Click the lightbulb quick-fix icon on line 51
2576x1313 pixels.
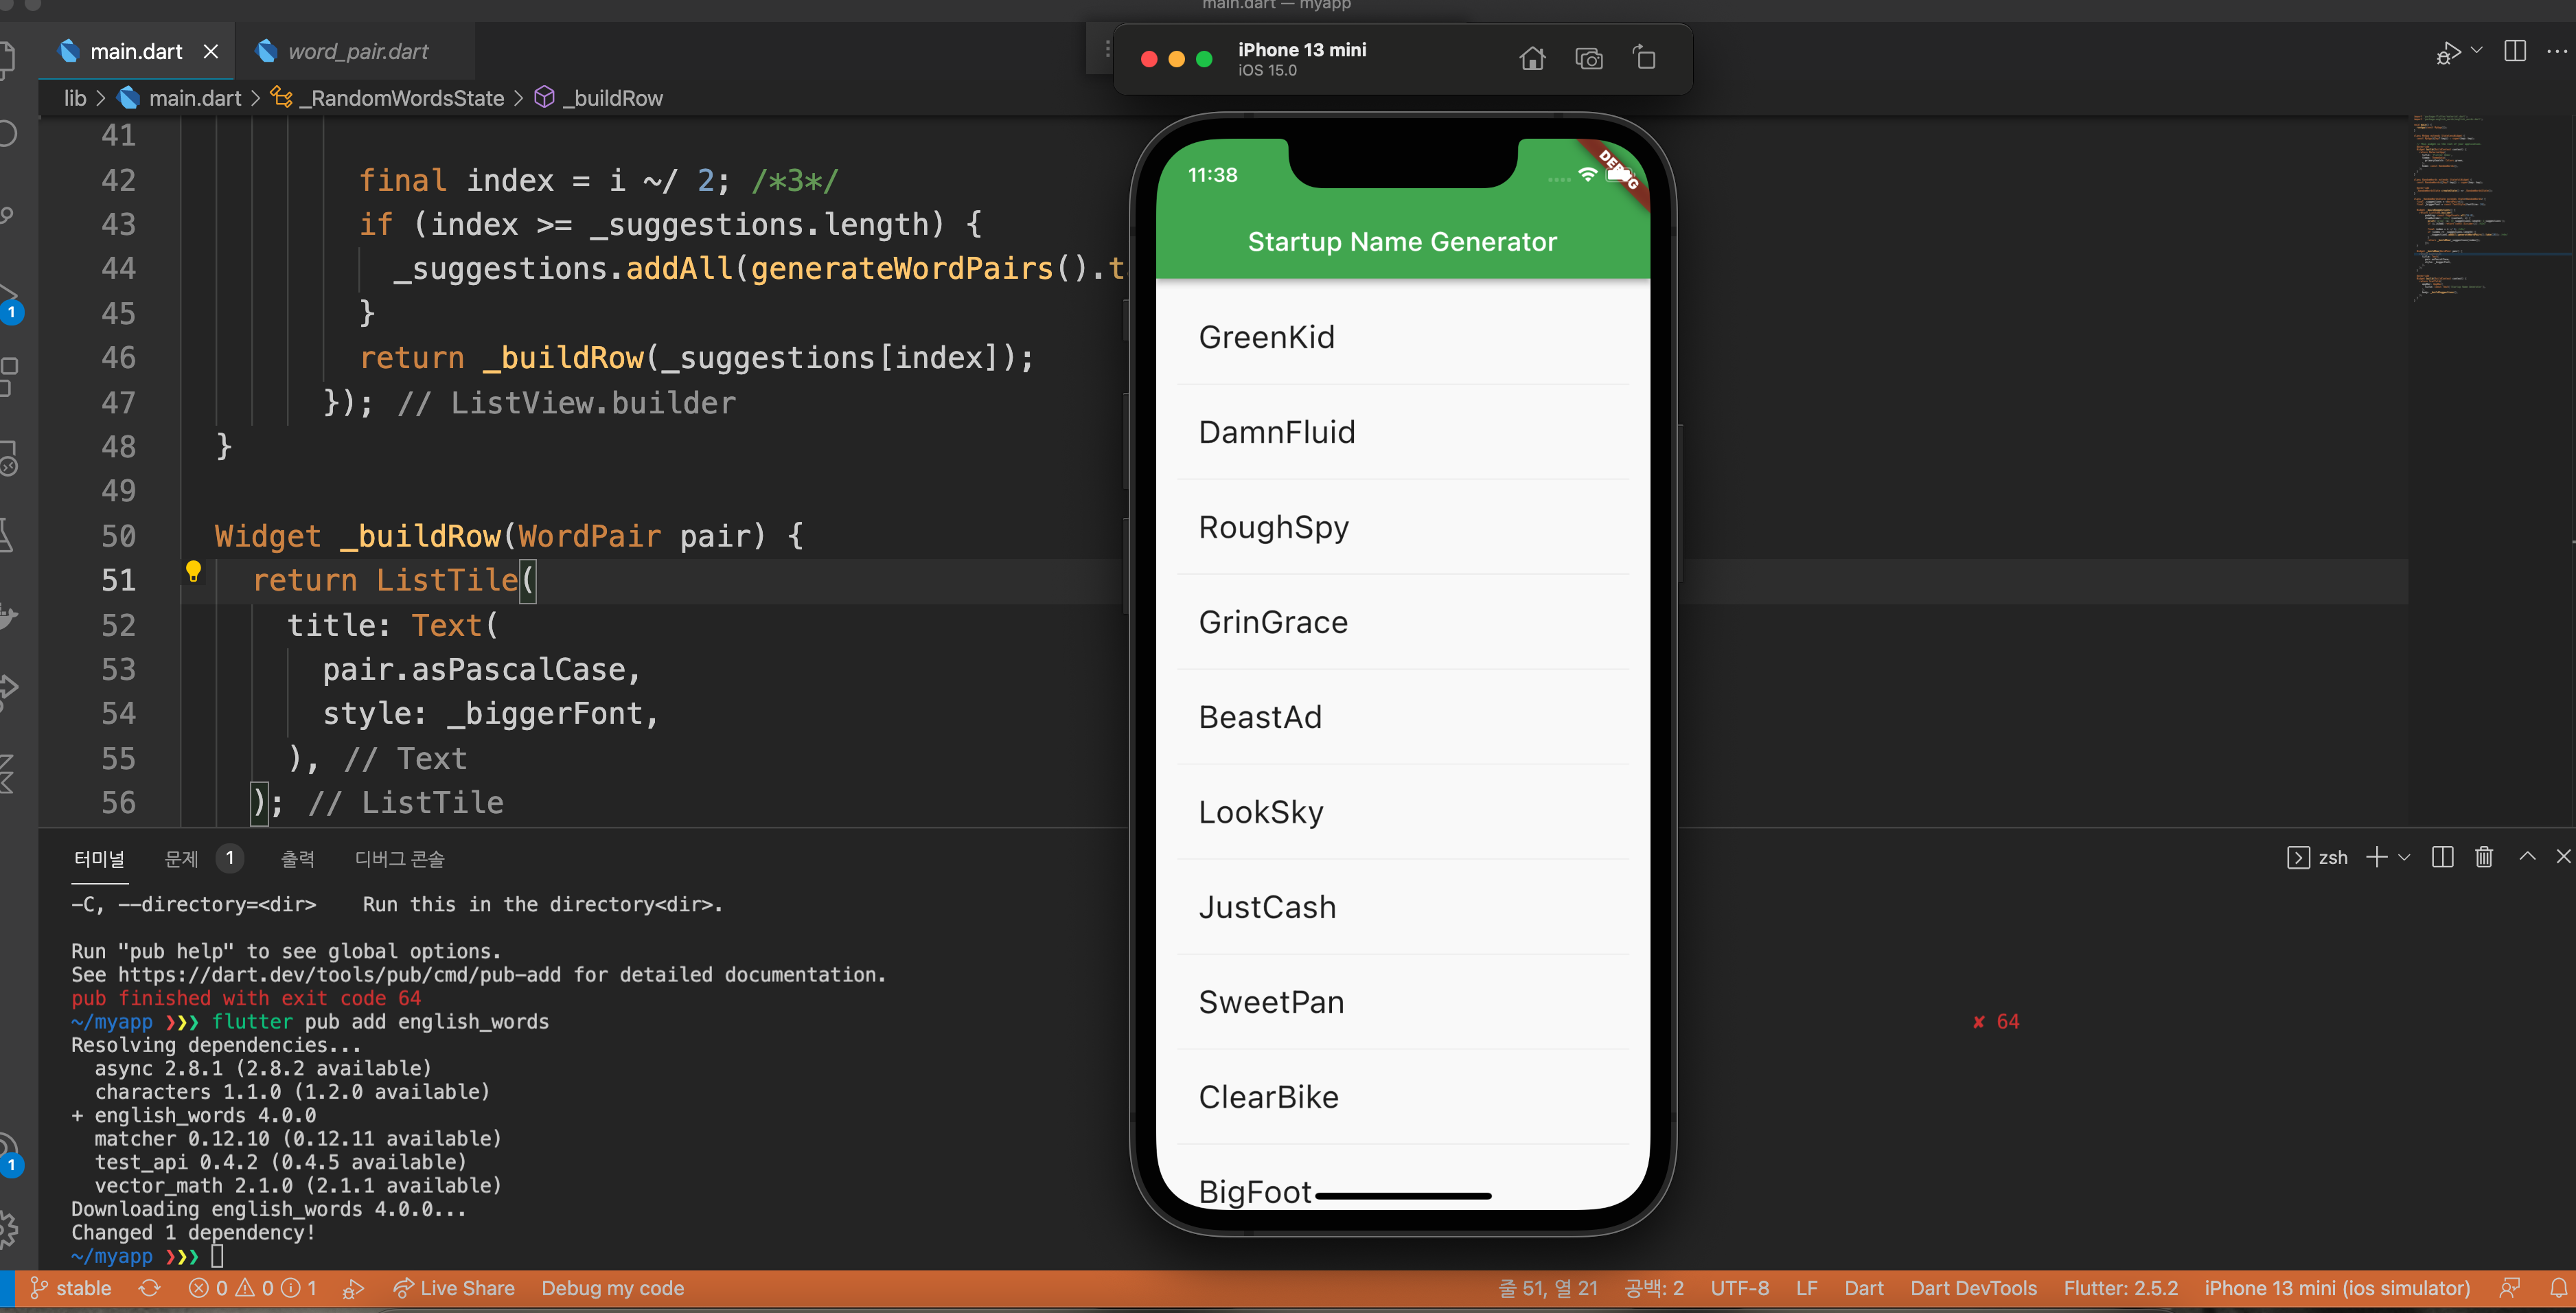pyautogui.click(x=193, y=572)
